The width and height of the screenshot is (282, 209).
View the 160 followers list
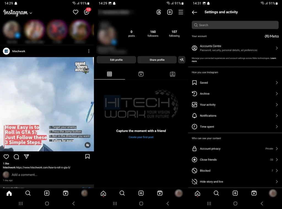coord(153,33)
